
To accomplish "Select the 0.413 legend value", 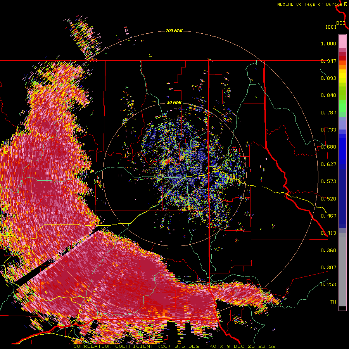I will (328, 233).
